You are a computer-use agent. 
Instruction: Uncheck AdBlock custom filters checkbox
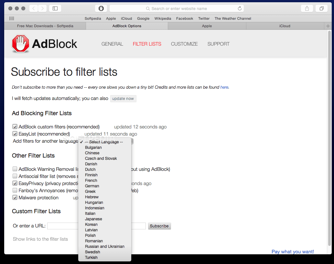tap(15, 127)
